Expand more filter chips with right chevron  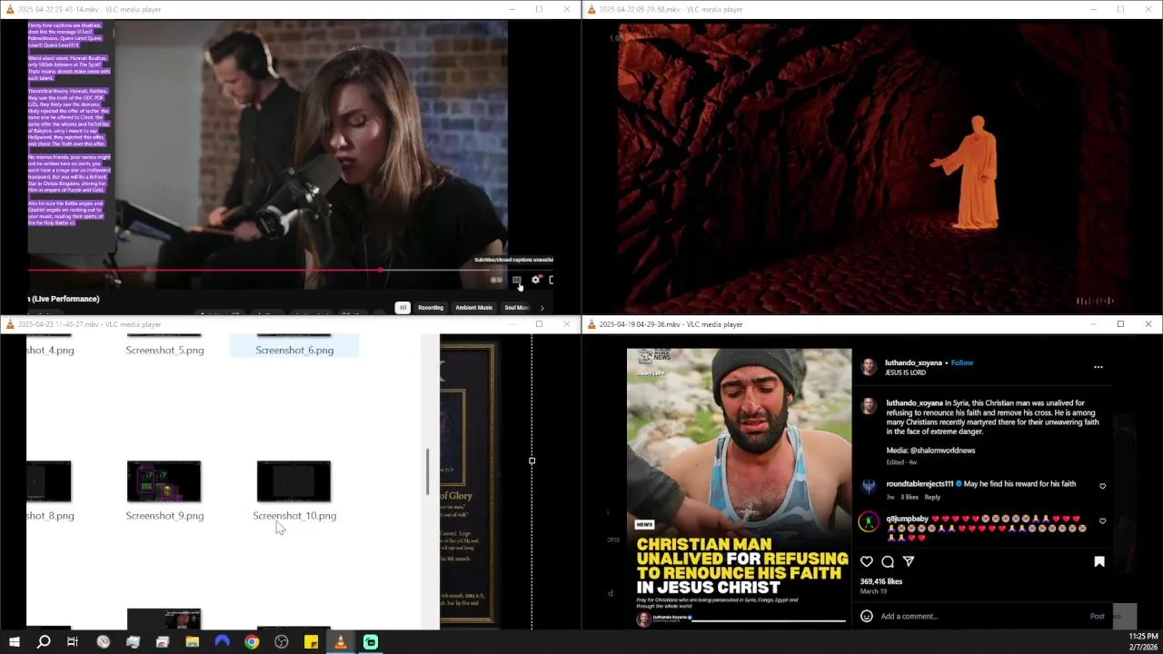(542, 308)
